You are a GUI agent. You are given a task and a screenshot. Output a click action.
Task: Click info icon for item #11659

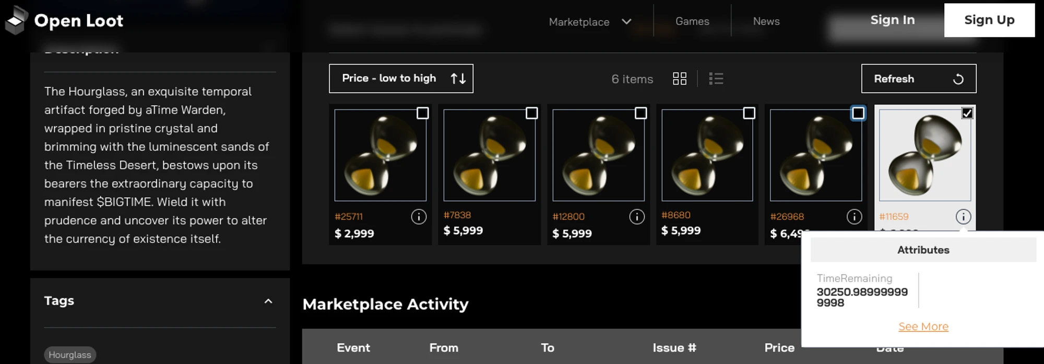(963, 216)
